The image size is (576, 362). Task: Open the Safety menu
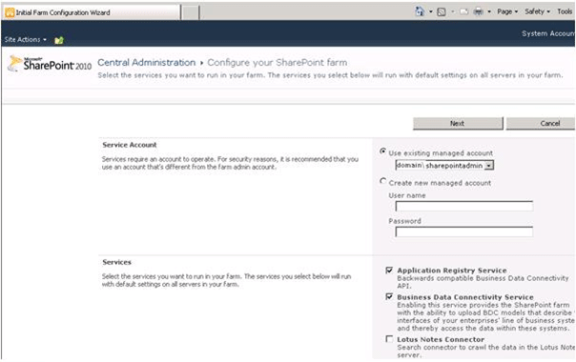537,11
